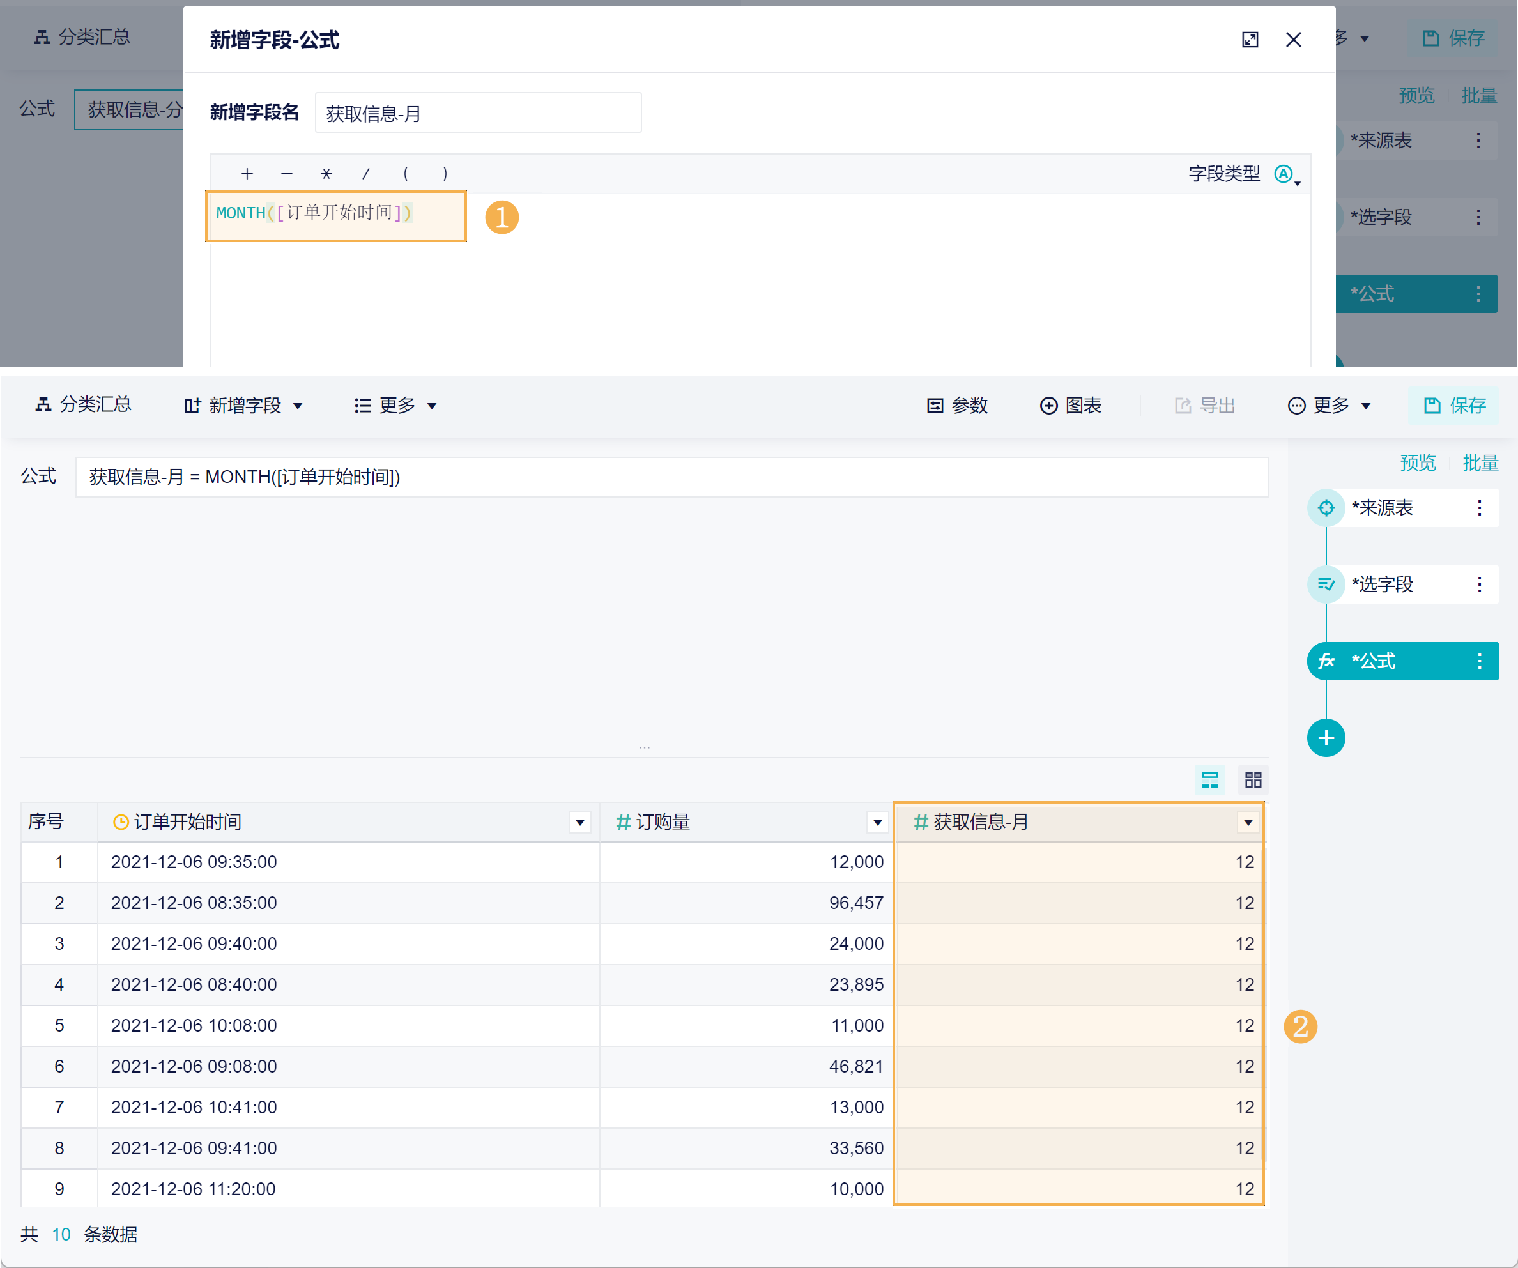This screenshot has width=1518, height=1268.
Task: Click the 来源表 step node icon
Action: tap(1326, 508)
